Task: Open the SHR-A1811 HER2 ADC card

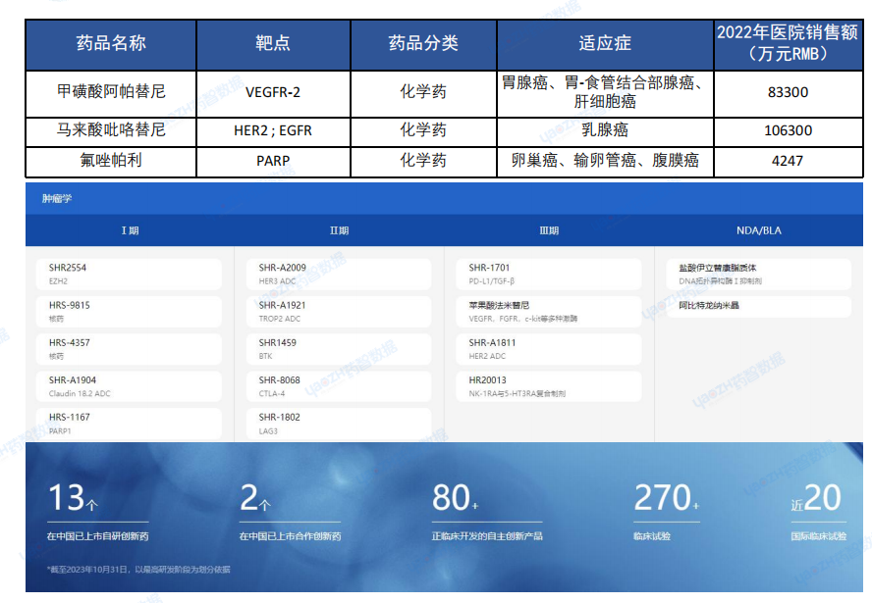Action: point(550,348)
